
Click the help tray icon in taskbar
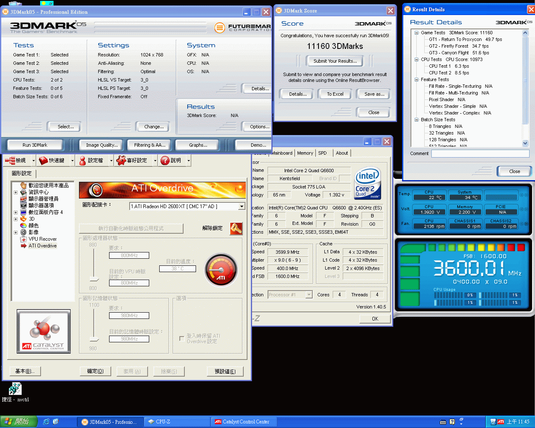tap(452, 422)
